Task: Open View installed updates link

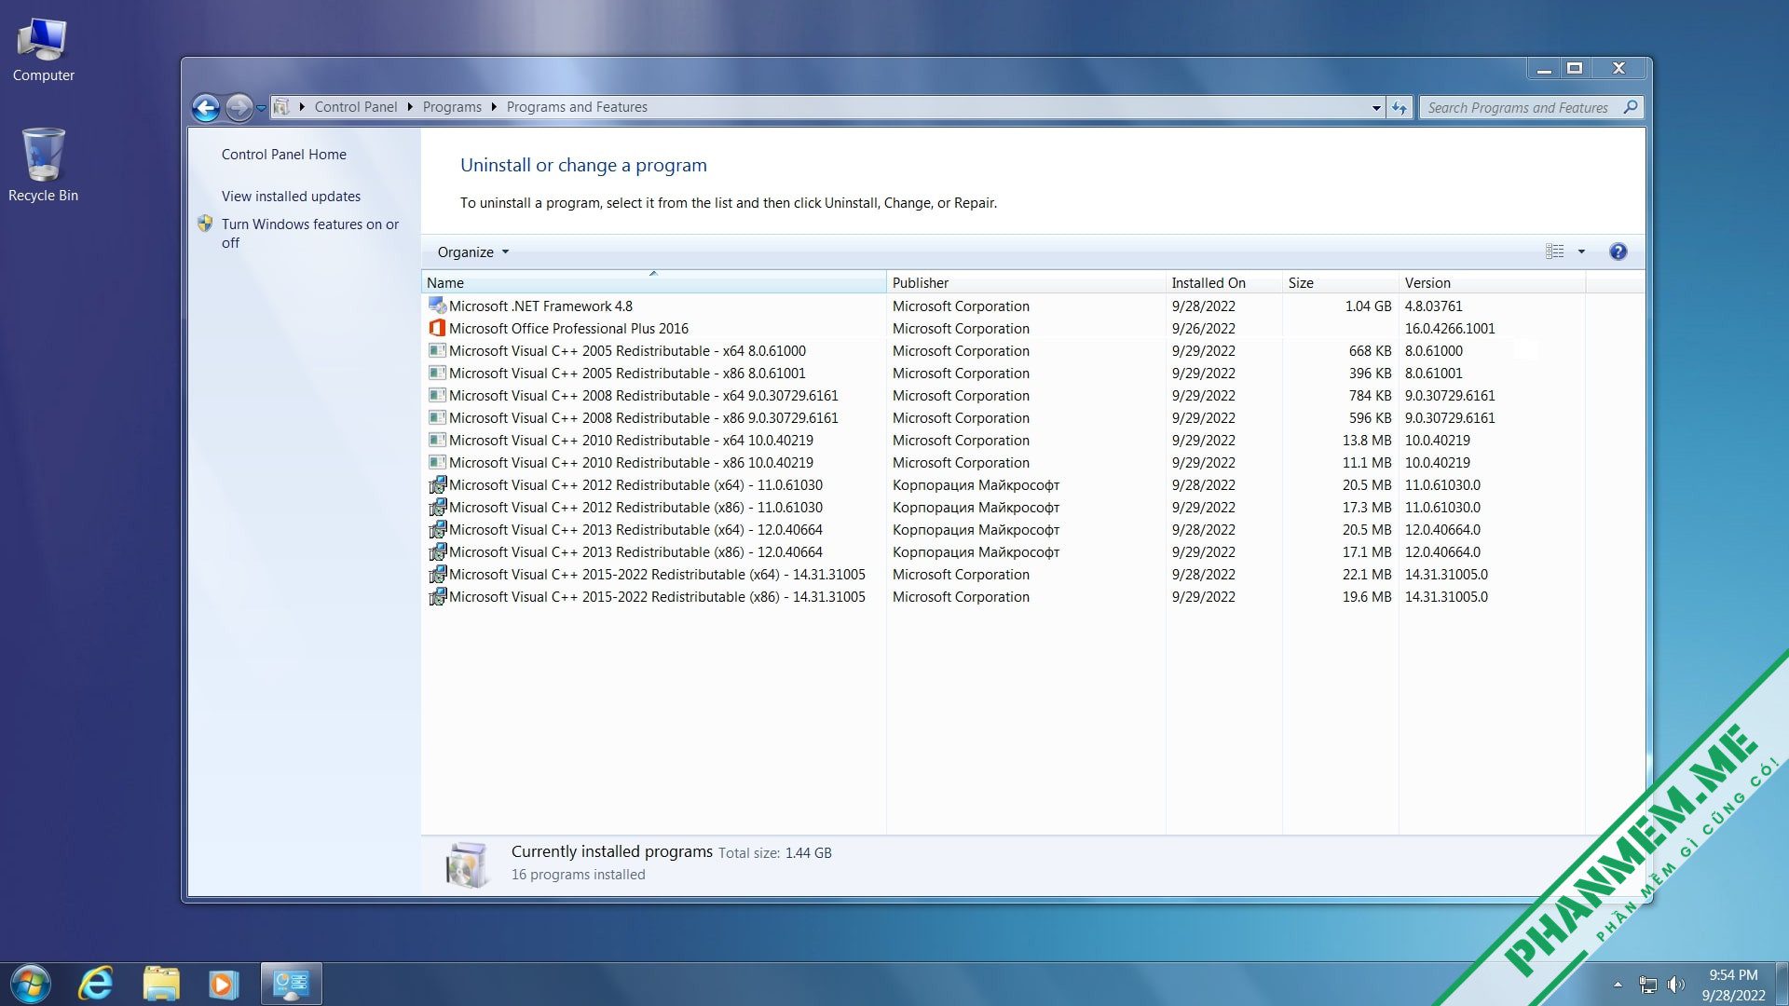Action: point(291,197)
